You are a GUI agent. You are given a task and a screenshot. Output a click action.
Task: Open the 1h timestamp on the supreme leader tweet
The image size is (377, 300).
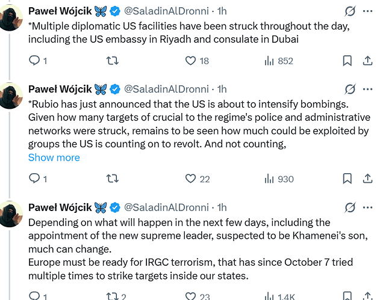tap(222, 207)
